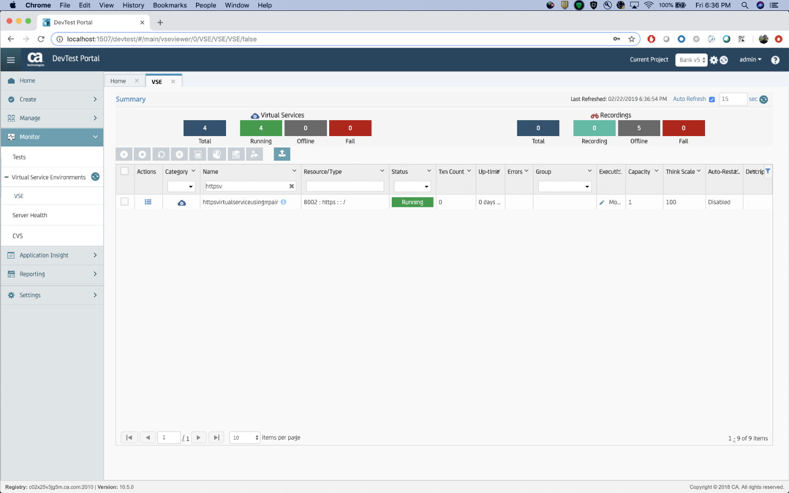Viewport: 789px width, 493px height.
Task: Click the Running count tile showing 4
Action: 261,128
